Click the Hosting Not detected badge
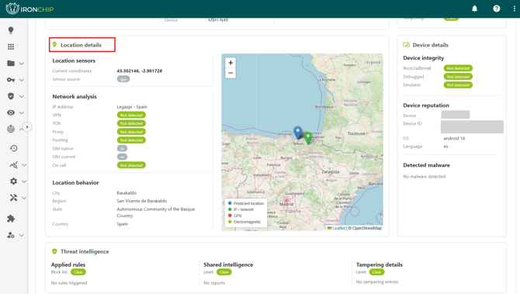Image resolution: width=520 pixels, height=294 pixels. tap(131, 140)
